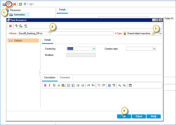Minimize the New Resource dialog
This screenshot has width=176, height=125.
coord(154,20)
